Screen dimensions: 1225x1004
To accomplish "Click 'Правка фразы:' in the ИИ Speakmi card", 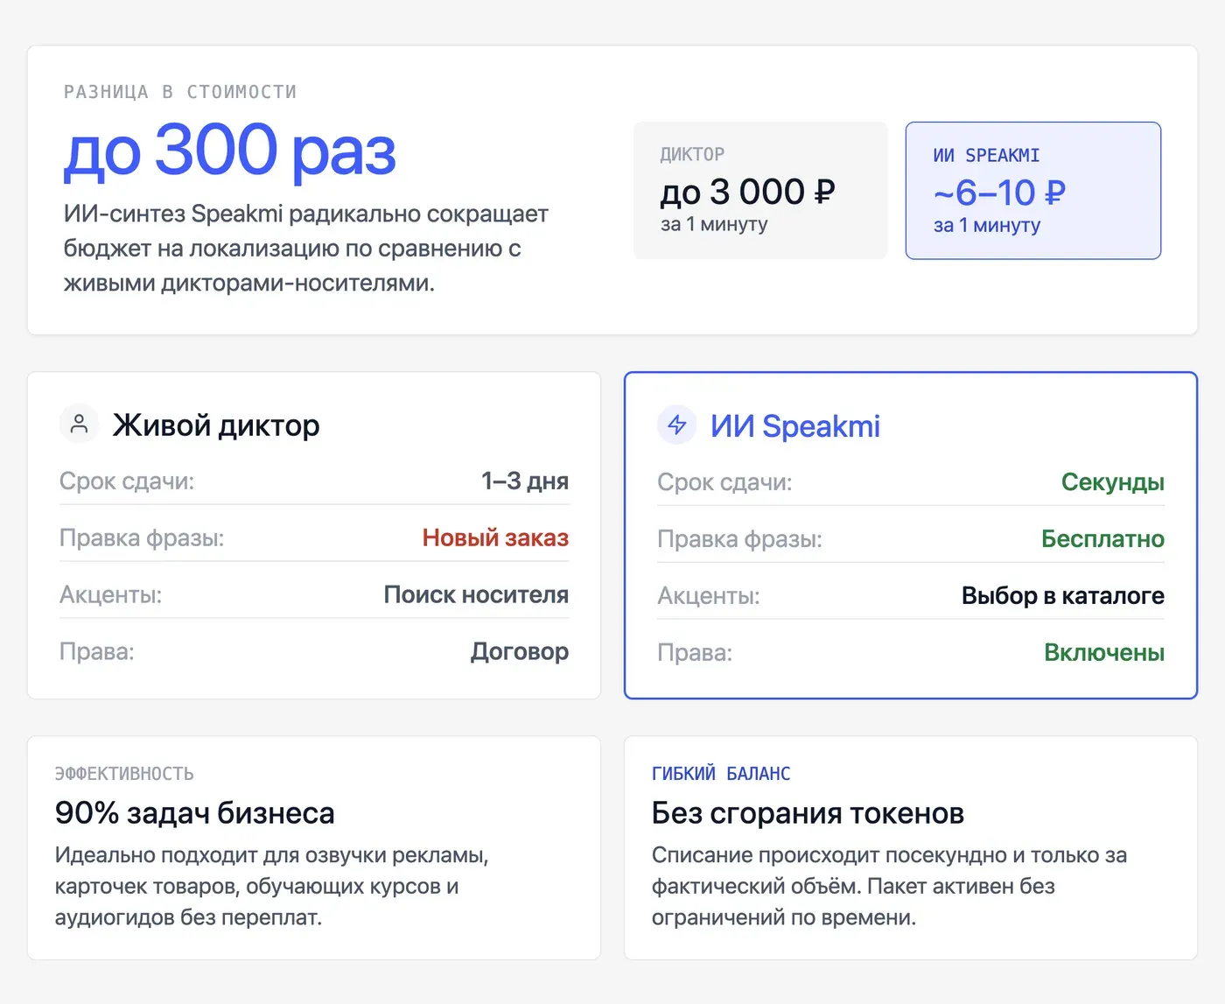I will pyautogui.click(x=739, y=539).
